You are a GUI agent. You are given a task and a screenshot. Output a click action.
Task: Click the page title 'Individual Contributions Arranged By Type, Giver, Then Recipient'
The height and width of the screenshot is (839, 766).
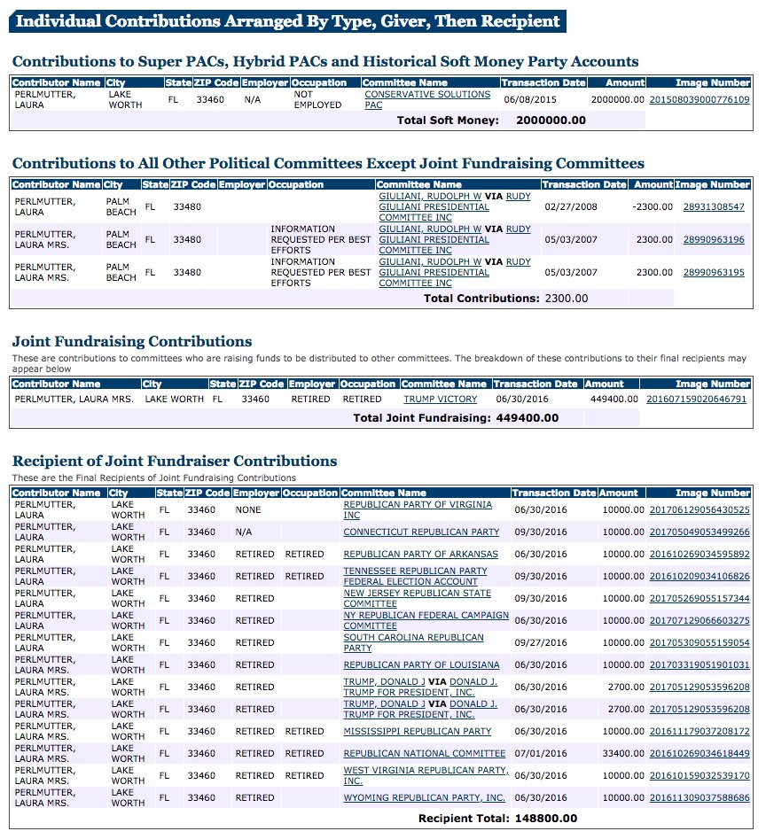[287, 21]
